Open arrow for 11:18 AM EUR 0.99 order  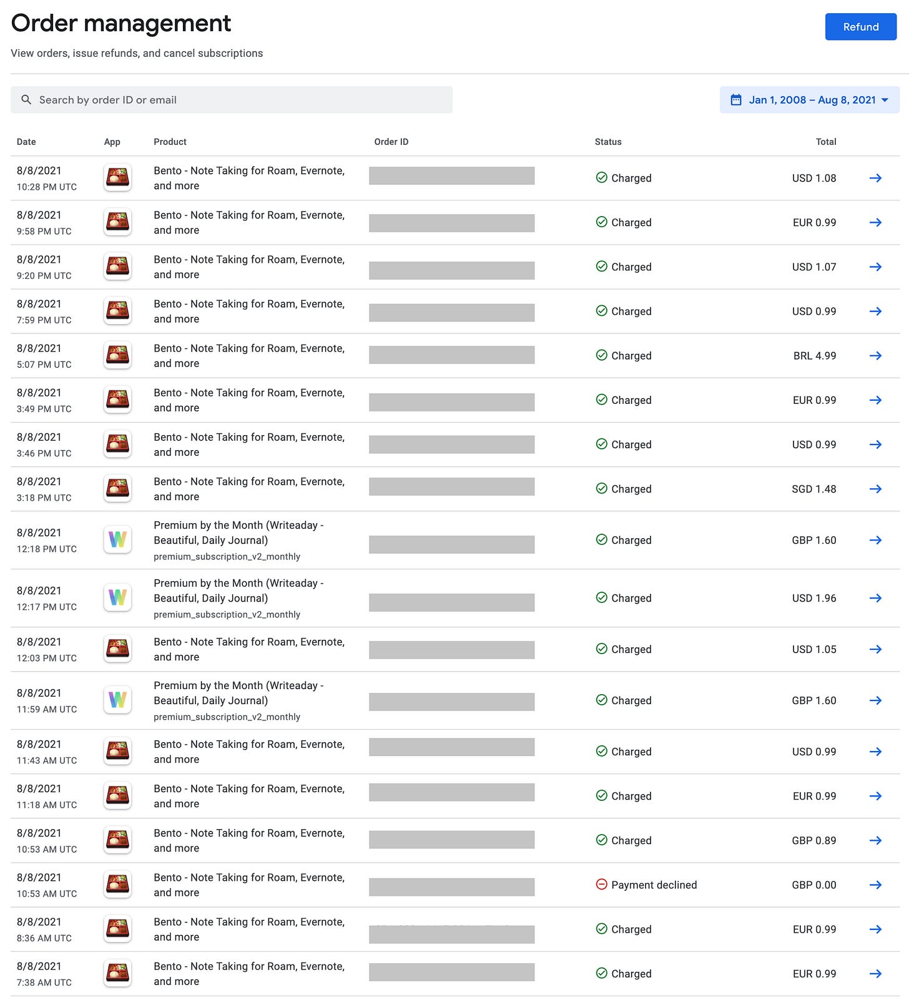click(875, 796)
